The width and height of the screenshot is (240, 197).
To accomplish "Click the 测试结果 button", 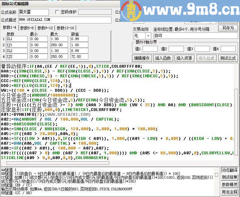I will click(x=230, y=177).
